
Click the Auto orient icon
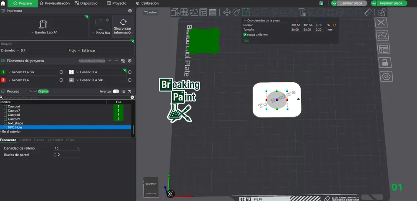(193, 12)
